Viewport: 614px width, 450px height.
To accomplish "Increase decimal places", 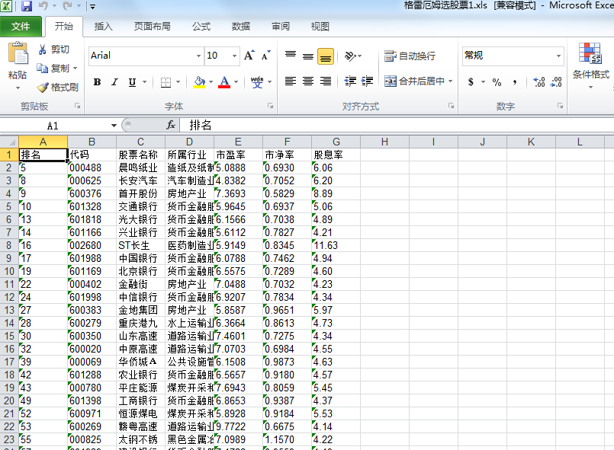I will (x=539, y=82).
